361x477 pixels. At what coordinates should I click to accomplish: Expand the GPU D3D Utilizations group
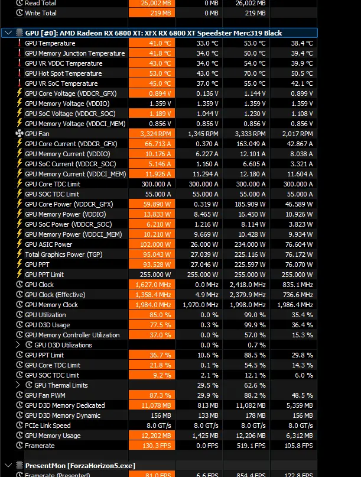pos(18,344)
